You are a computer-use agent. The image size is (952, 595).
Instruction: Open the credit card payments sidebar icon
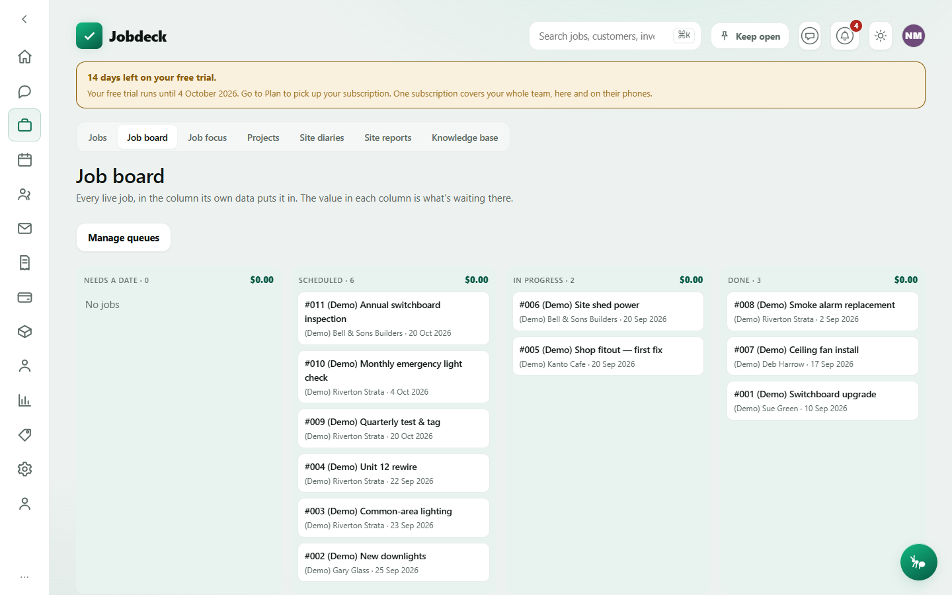click(24, 297)
